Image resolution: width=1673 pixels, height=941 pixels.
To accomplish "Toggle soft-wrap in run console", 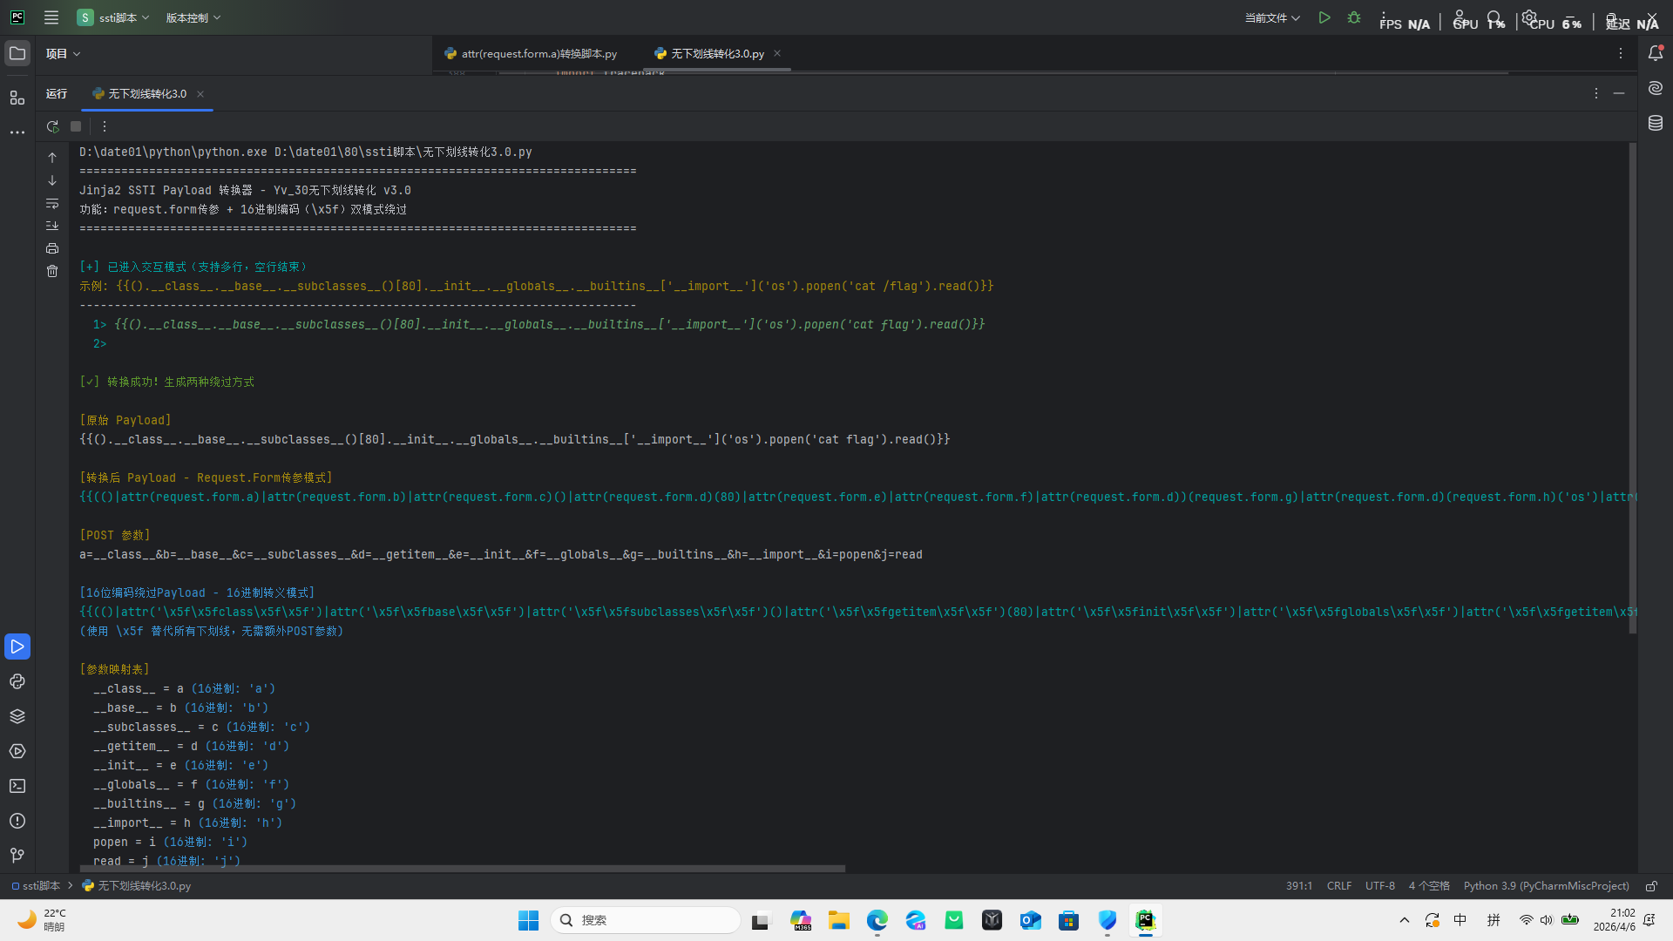I will 52,203.
